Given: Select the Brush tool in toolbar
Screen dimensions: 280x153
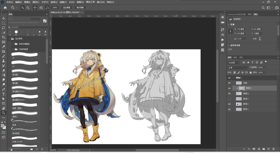Looking at the screenshot, I should (x=3, y=56).
